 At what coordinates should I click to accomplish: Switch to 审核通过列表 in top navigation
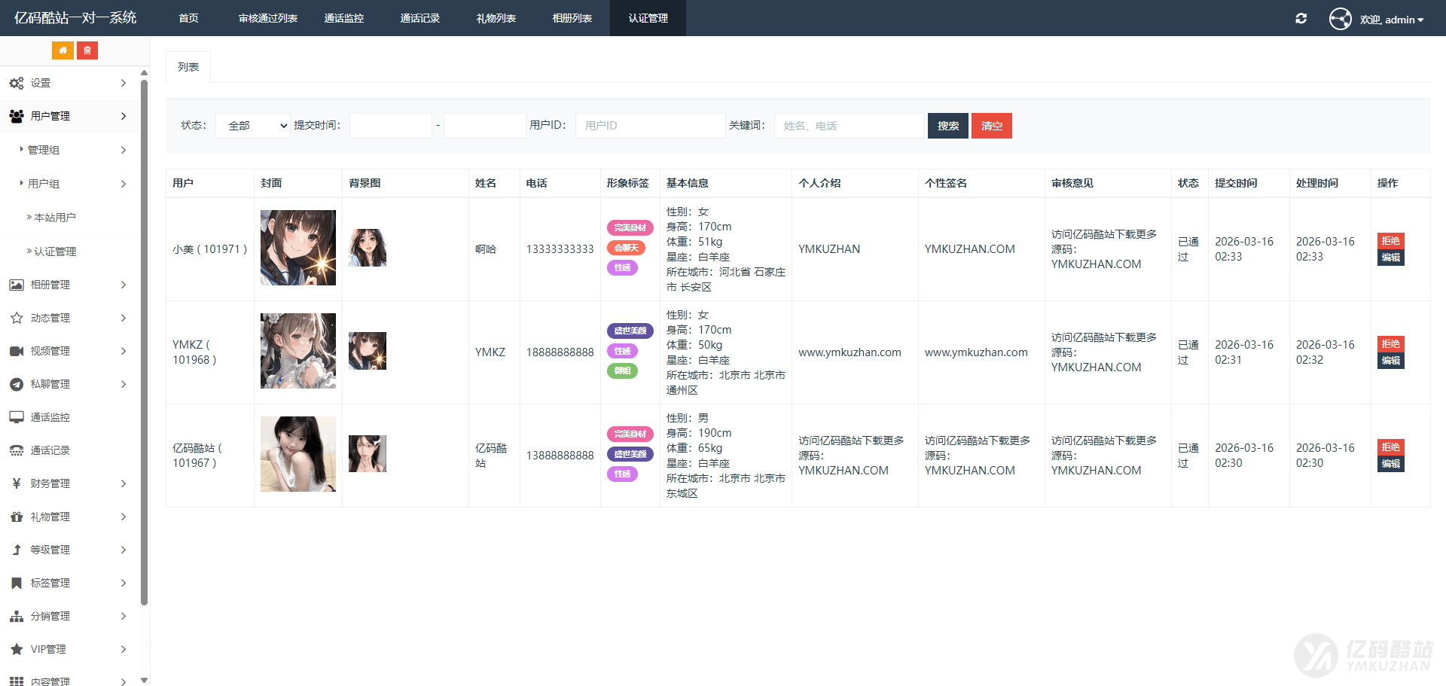point(267,18)
